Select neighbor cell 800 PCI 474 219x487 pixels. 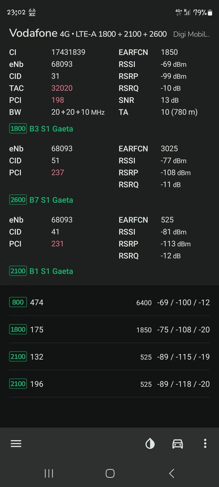coord(109,302)
